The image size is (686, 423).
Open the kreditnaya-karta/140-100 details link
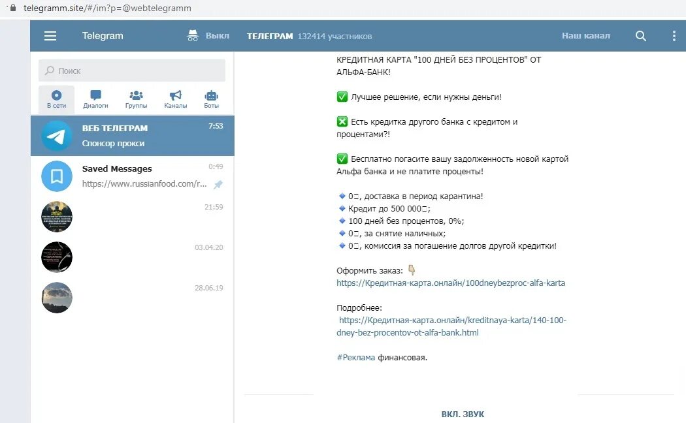[451, 326]
